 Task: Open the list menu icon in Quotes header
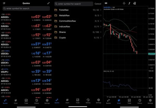pos(4,3)
